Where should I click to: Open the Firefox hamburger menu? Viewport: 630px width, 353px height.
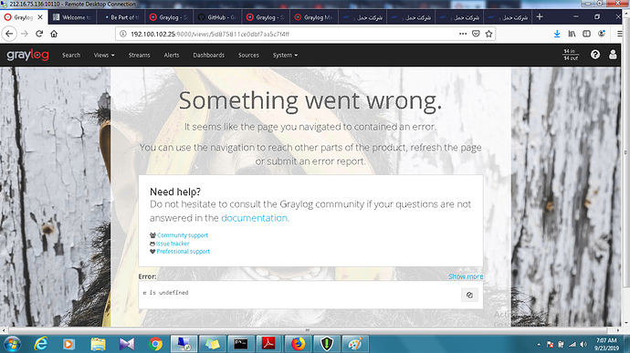coord(620,34)
